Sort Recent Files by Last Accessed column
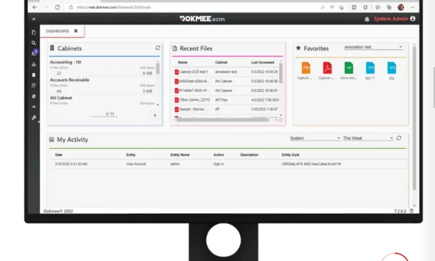 coord(263,63)
